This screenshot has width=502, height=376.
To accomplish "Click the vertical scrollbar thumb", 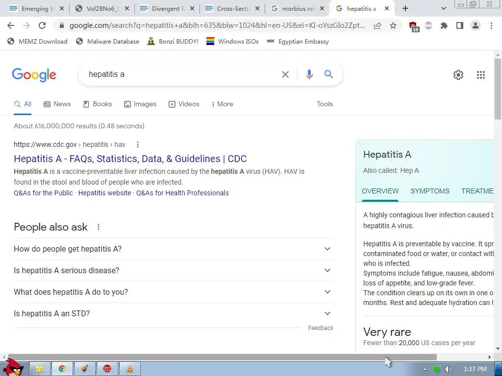I will pyautogui.click(x=498, y=89).
